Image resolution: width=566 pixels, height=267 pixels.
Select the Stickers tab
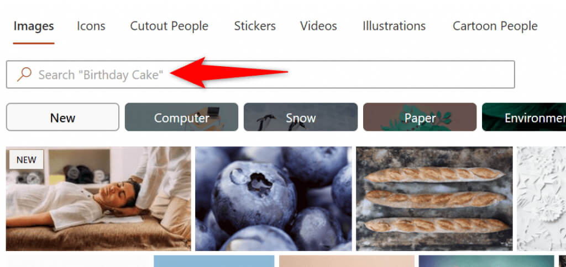coord(255,26)
